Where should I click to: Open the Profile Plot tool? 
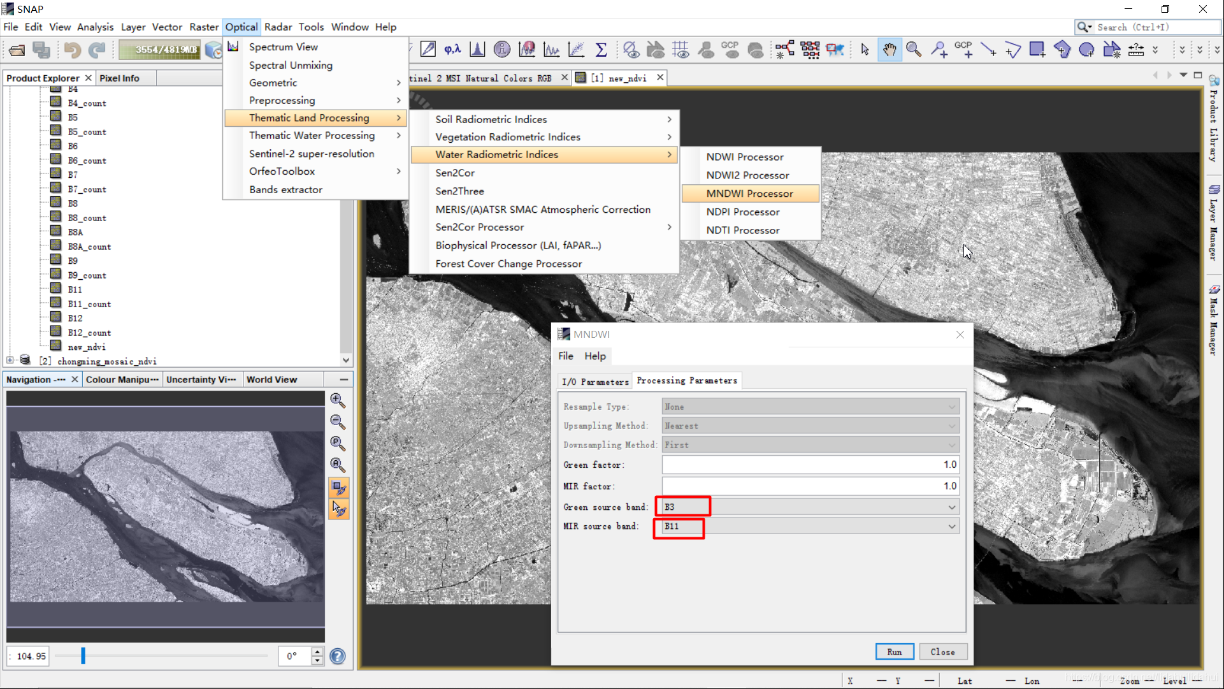[x=552, y=50]
